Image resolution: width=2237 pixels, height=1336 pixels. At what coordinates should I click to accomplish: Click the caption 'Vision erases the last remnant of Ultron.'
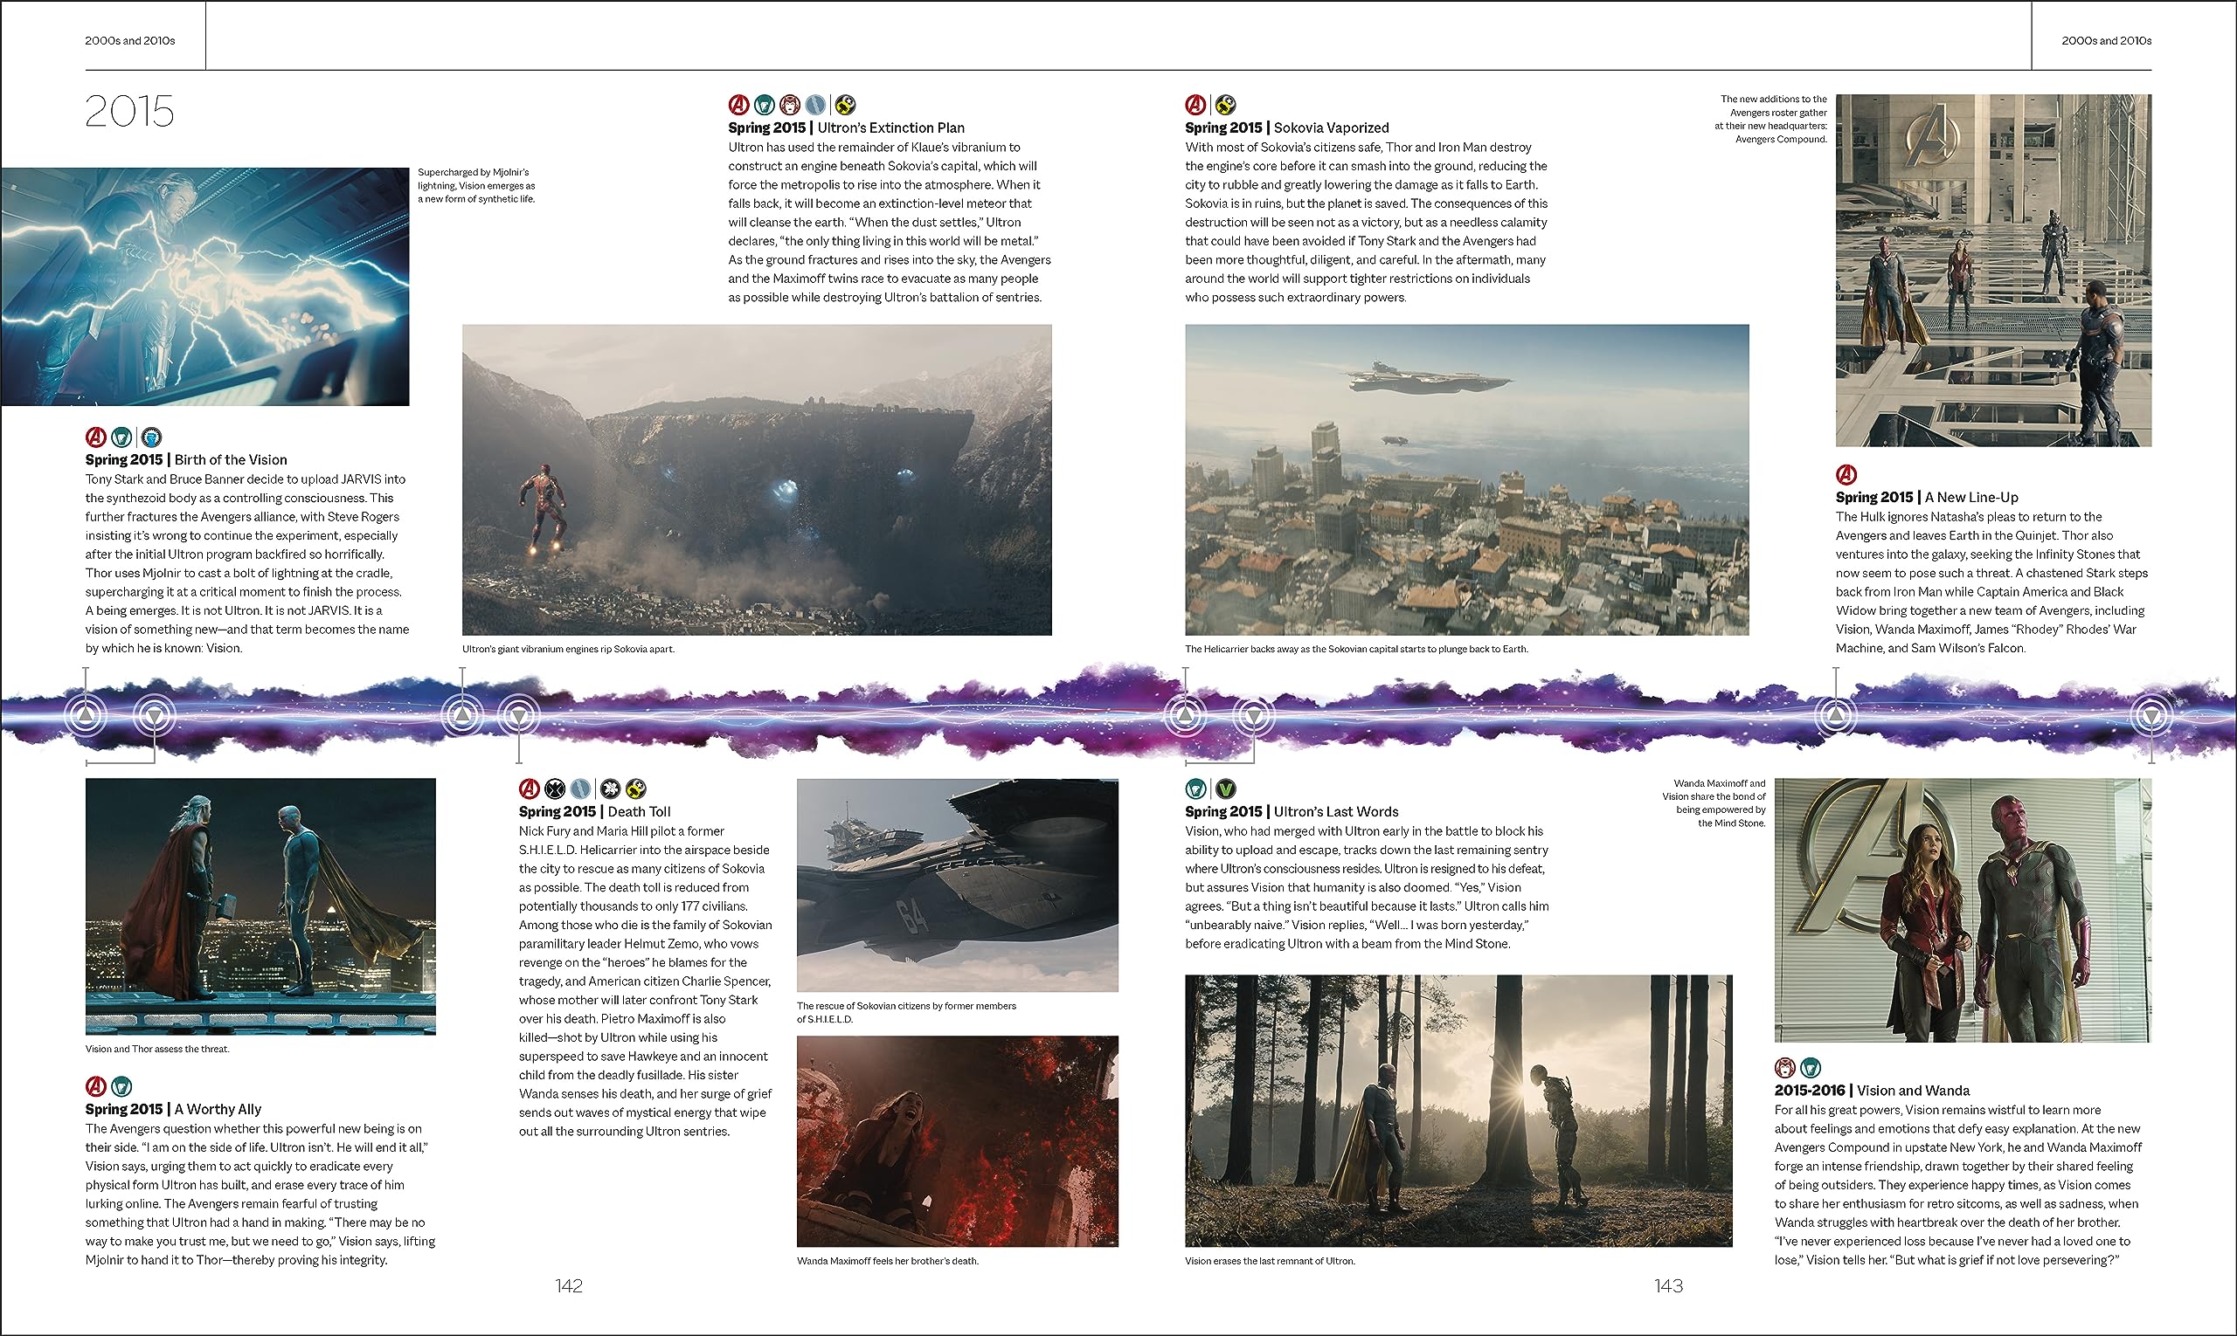click(1271, 1261)
